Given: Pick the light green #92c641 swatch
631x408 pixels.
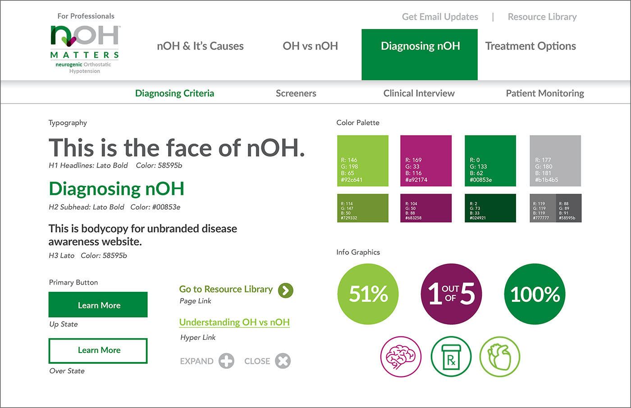Looking at the screenshot, I should [x=363, y=161].
